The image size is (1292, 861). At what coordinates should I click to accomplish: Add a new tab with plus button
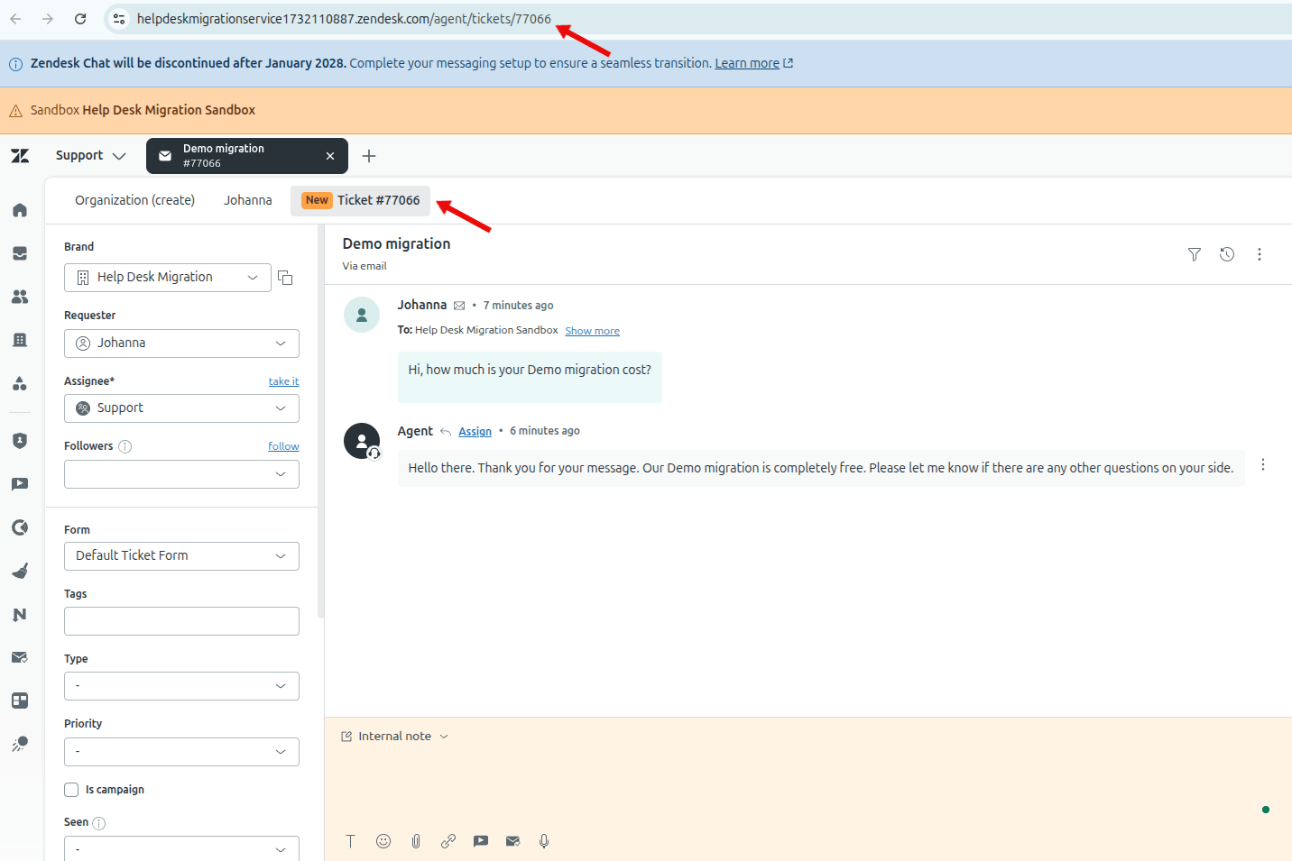click(369, 156)
